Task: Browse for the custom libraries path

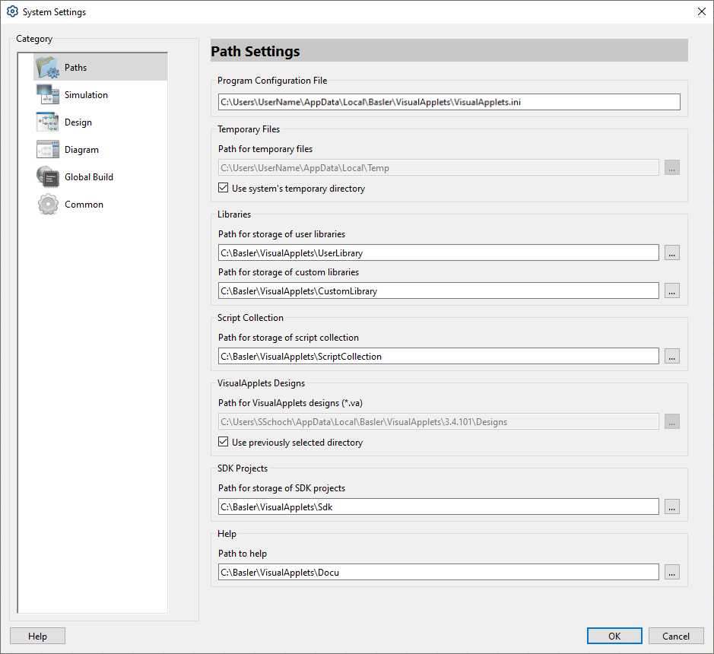Action: pyautogui.click(x=671, y=290)
